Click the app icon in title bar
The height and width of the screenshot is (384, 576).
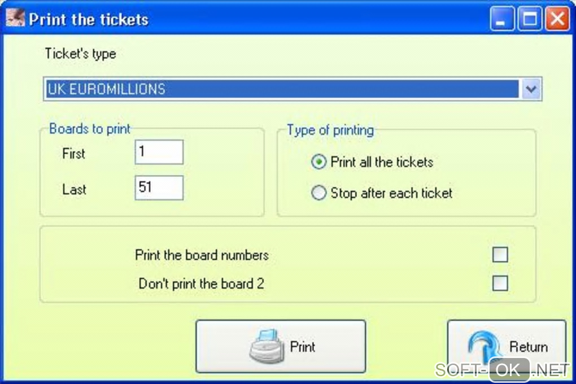click(x=15, y=19)
